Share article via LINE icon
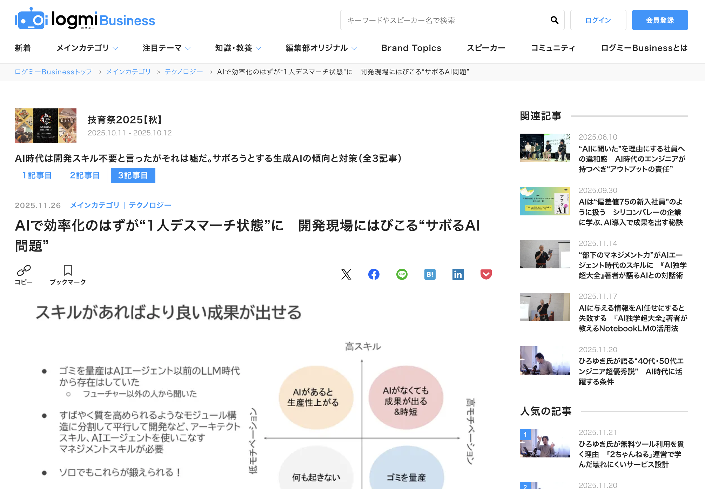The width and height of the screenshot is (705, 489). pyautogui.click(x=402, y=274)
